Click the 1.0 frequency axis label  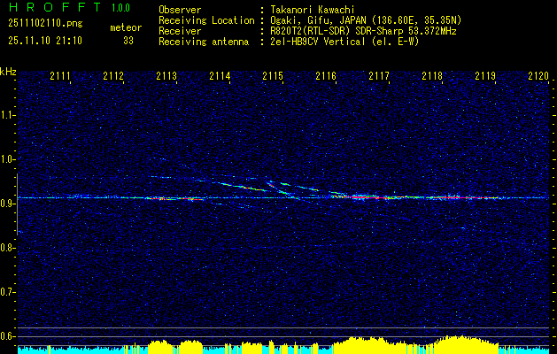7,159
